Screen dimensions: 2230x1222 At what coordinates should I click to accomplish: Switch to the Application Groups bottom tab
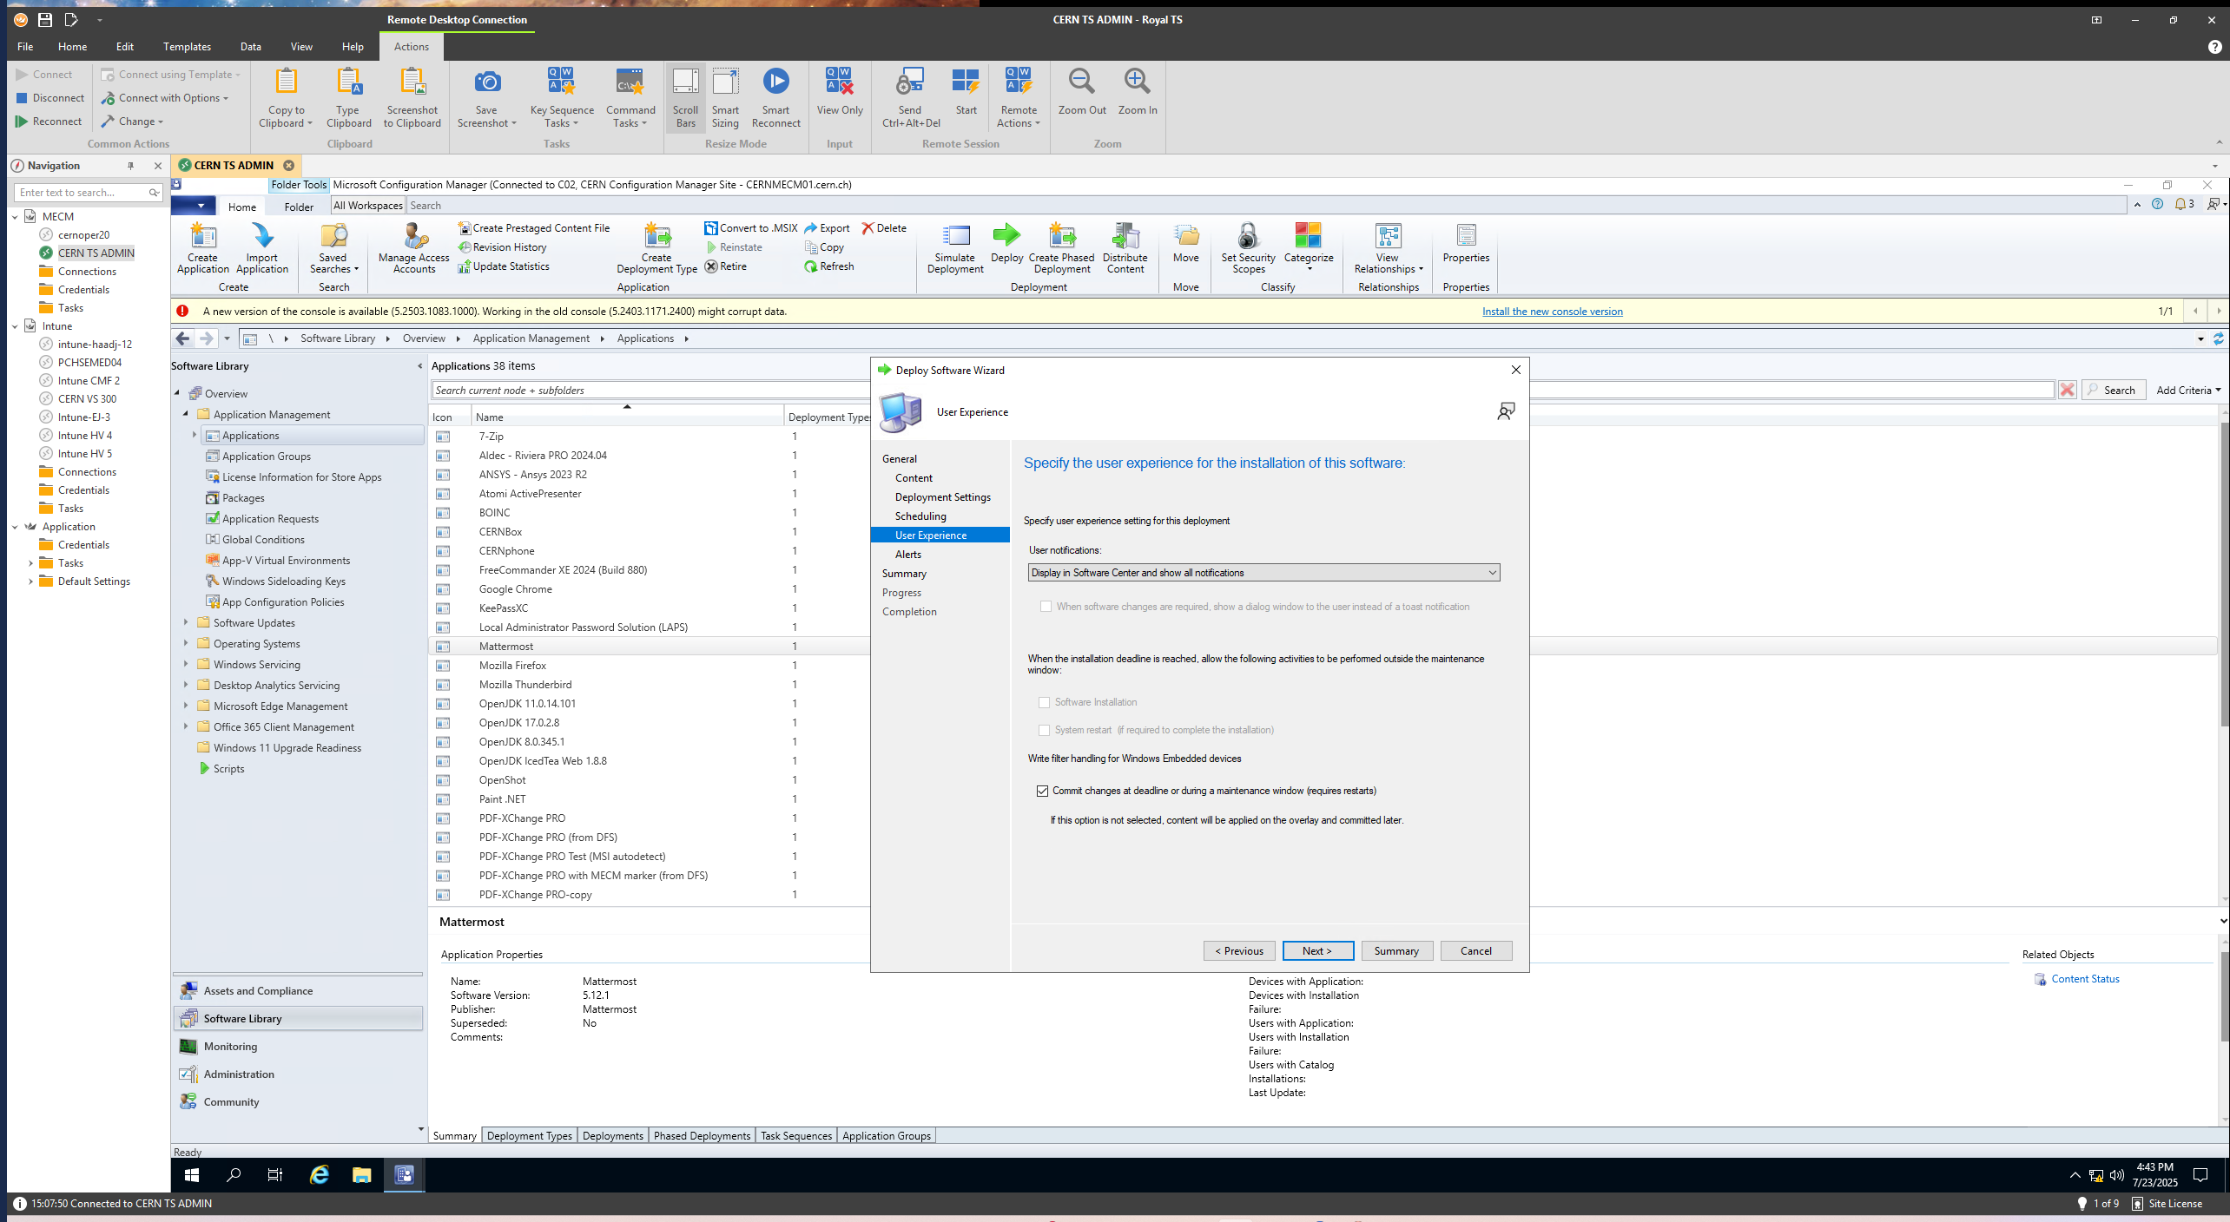[x=887, y=1136]
